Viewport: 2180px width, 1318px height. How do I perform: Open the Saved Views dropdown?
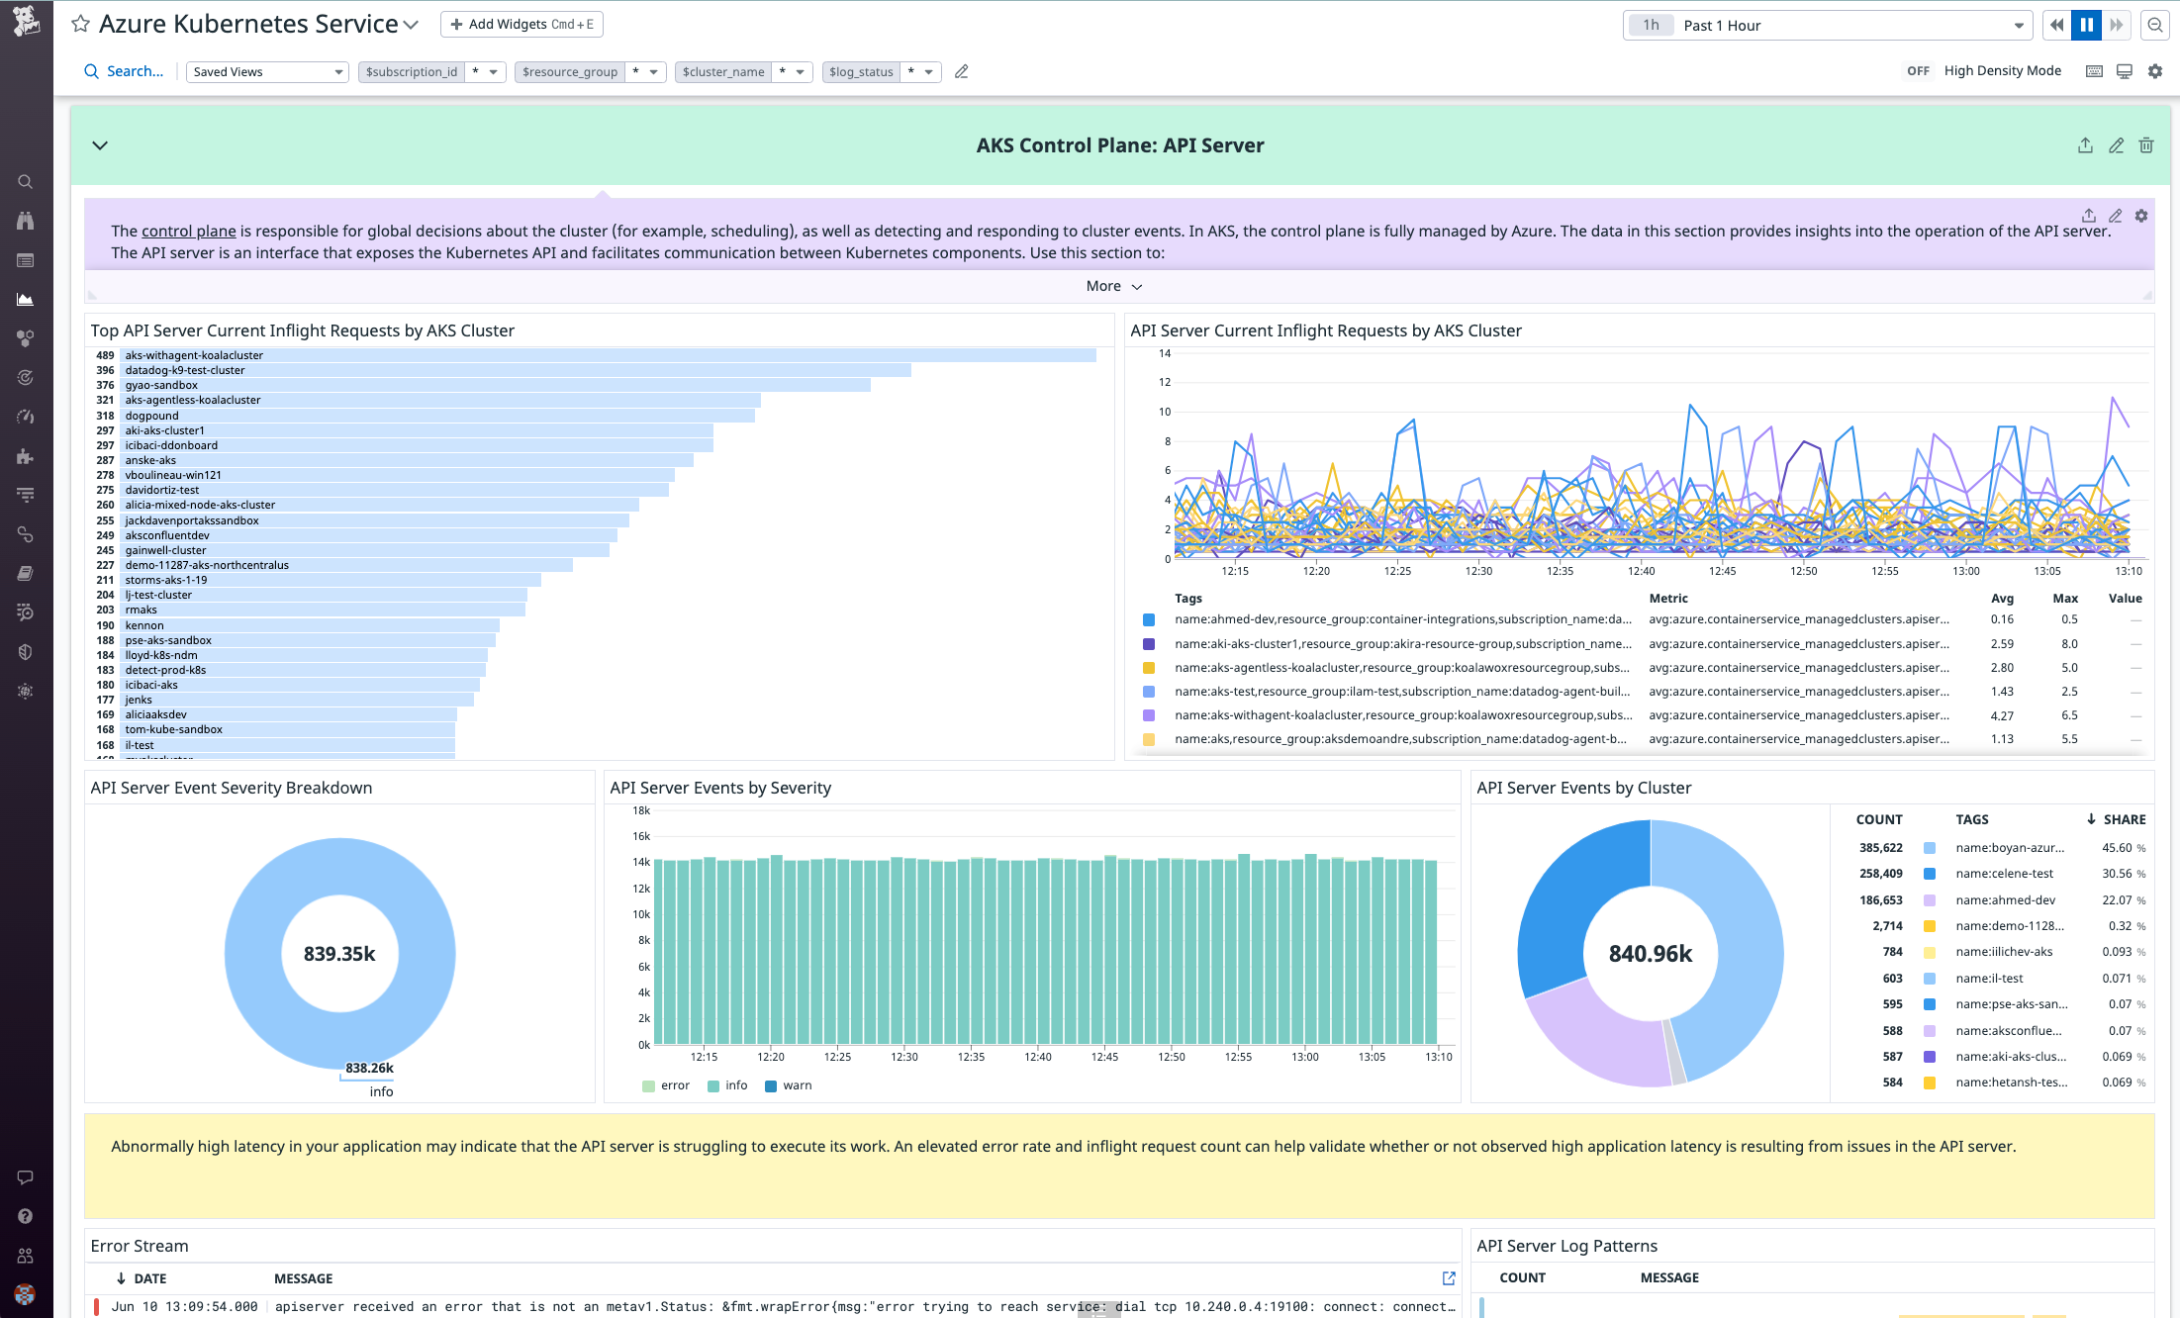click(x=266, y=71)
